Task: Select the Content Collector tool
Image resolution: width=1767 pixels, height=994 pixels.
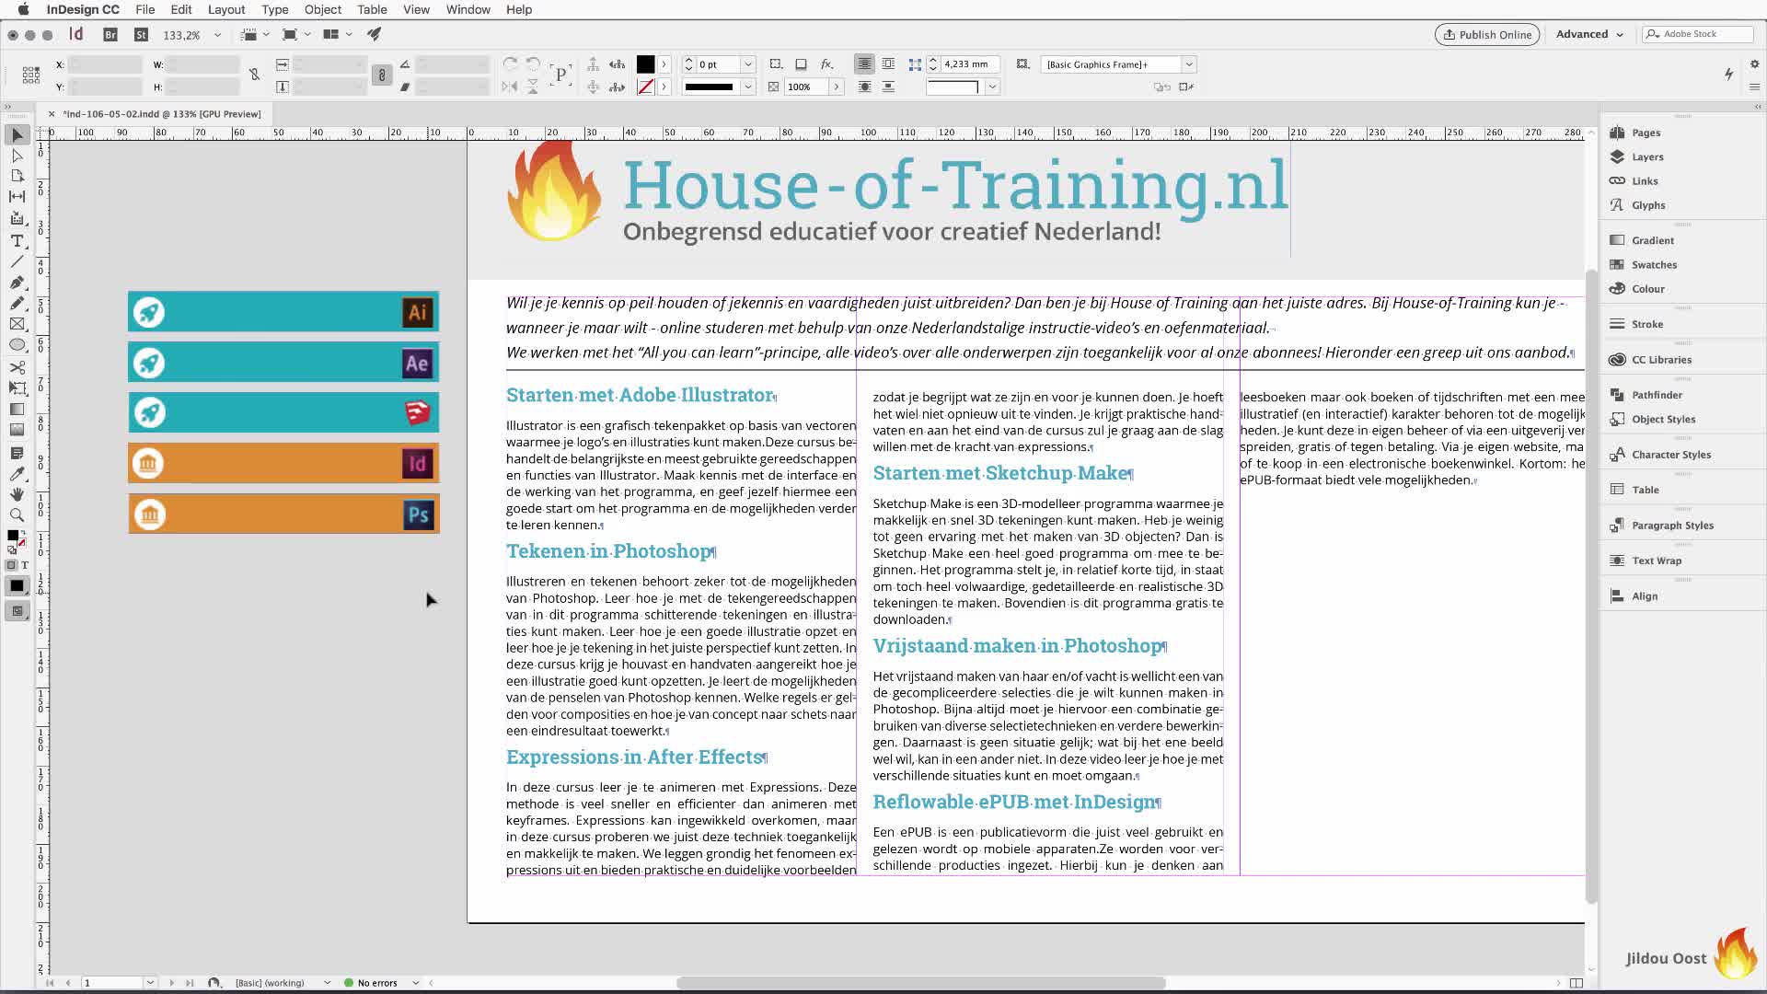Action: pos(17,218)
